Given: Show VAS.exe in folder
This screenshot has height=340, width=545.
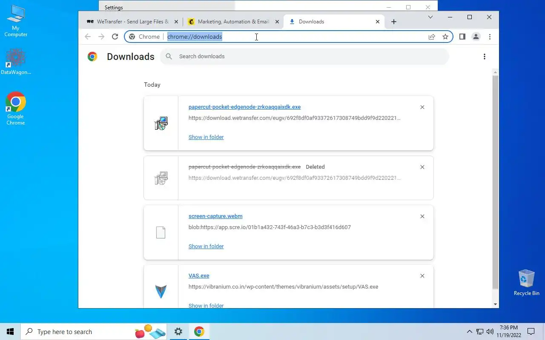Looking at the screenshot, I should pos(206,306).
